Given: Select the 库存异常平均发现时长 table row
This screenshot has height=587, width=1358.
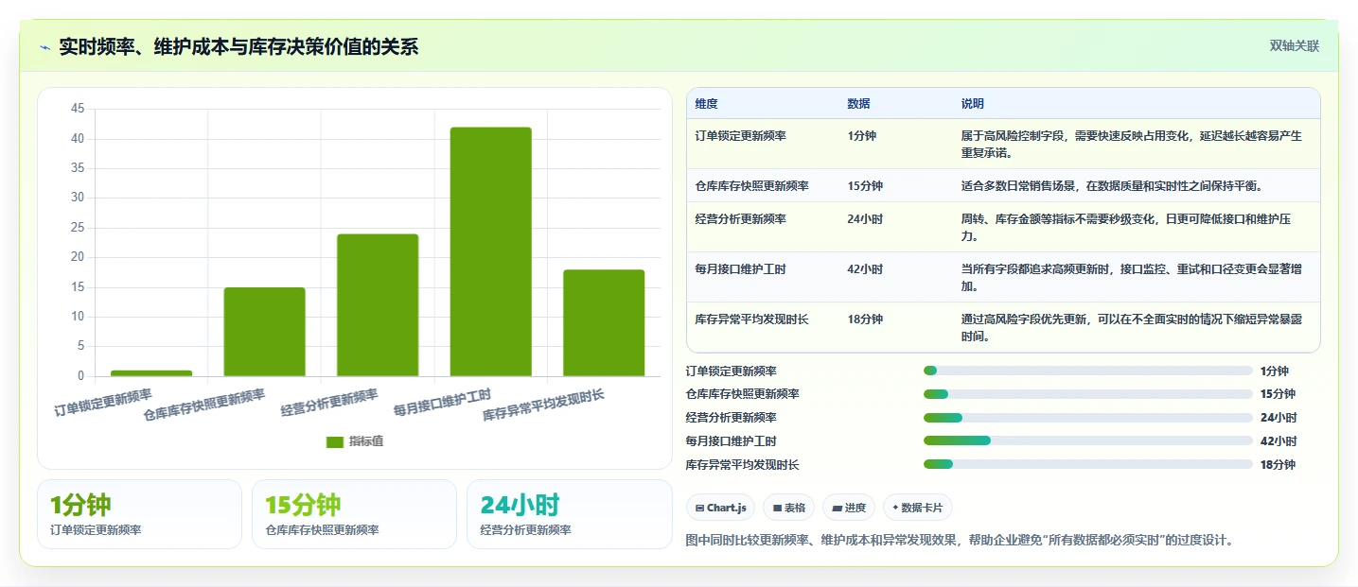Looking at the screenshot, I should coord(1003,327).
